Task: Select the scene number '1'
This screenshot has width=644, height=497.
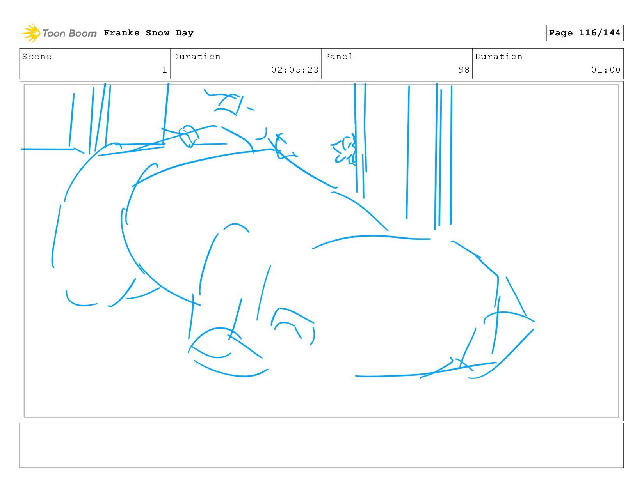Action: click(x=165, y=70)
